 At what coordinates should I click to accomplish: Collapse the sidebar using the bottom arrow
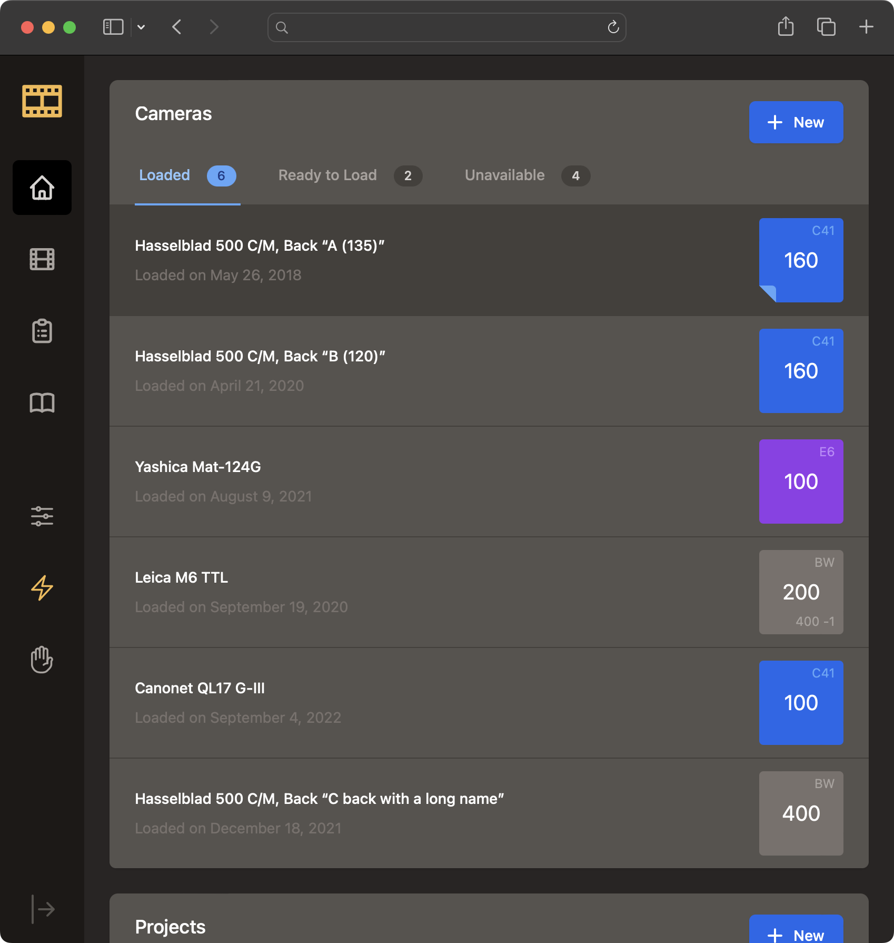tap(44, 908)
